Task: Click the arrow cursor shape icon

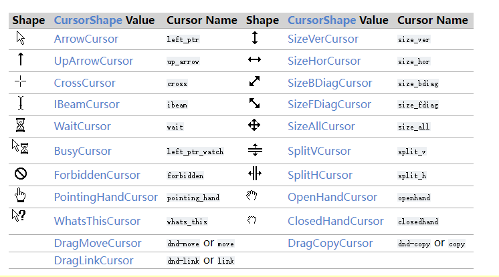Action: pyautogui.click(x=20, y=39)
